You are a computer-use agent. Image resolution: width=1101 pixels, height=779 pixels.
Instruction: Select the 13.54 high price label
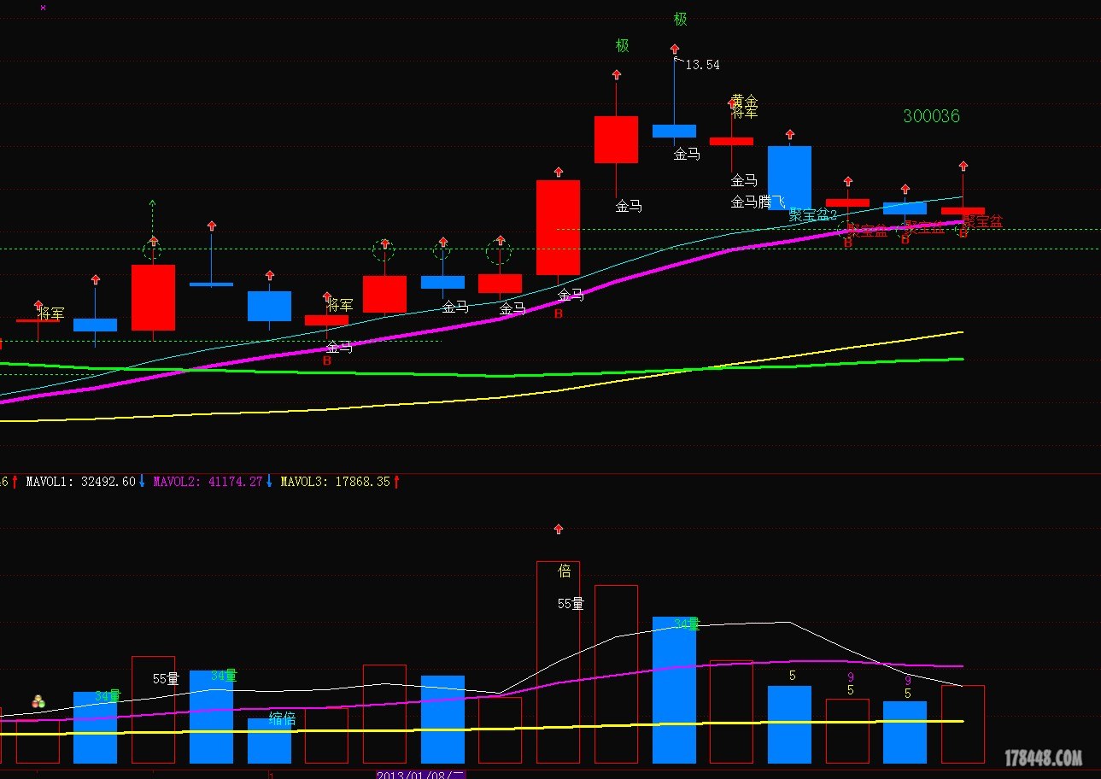click(702, 65)
